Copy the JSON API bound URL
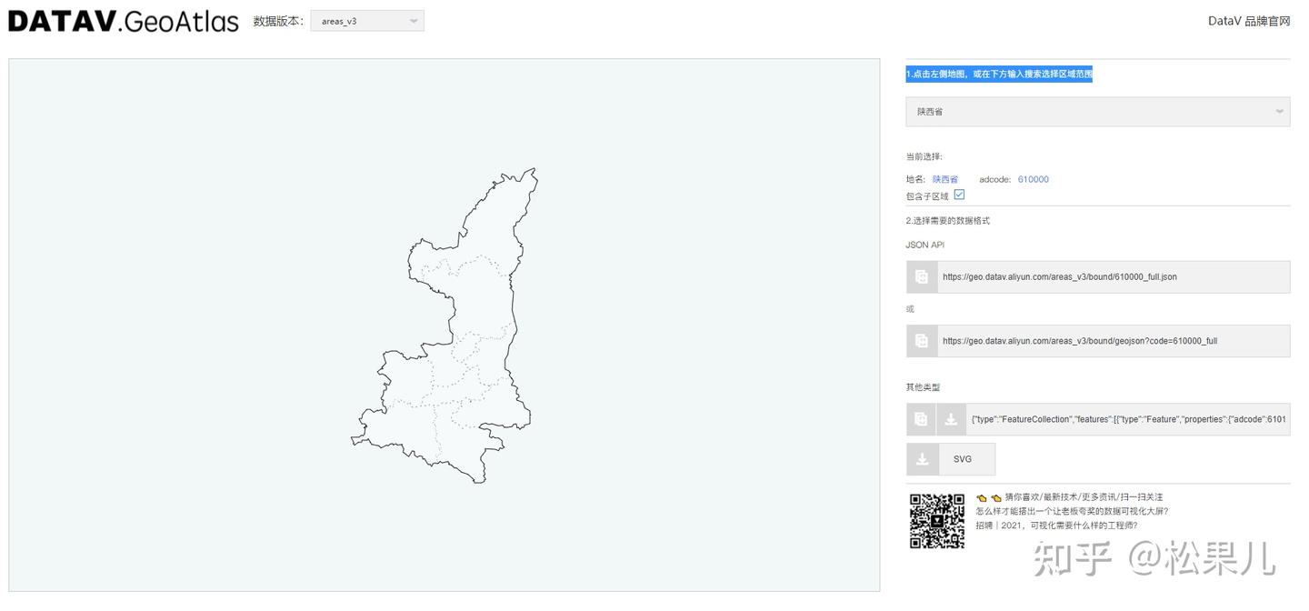1309x611 pixels. click(x=921, y=276)
